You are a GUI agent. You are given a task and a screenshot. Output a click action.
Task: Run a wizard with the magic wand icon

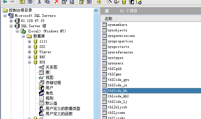(x=109, y=2)
